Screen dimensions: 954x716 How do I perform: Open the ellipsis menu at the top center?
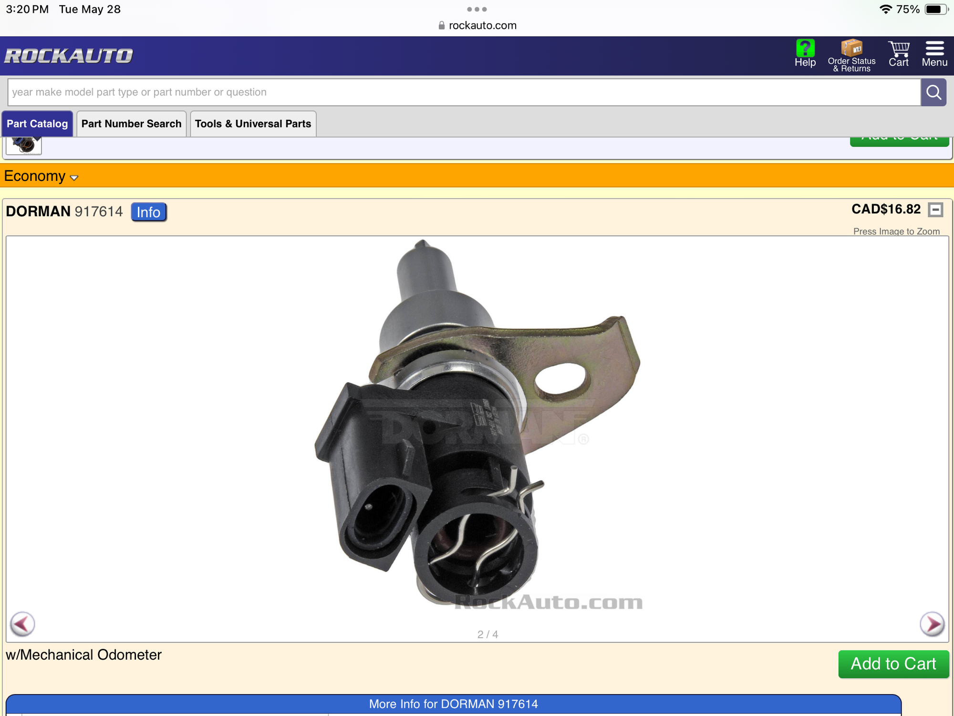(x=477, y=9)
